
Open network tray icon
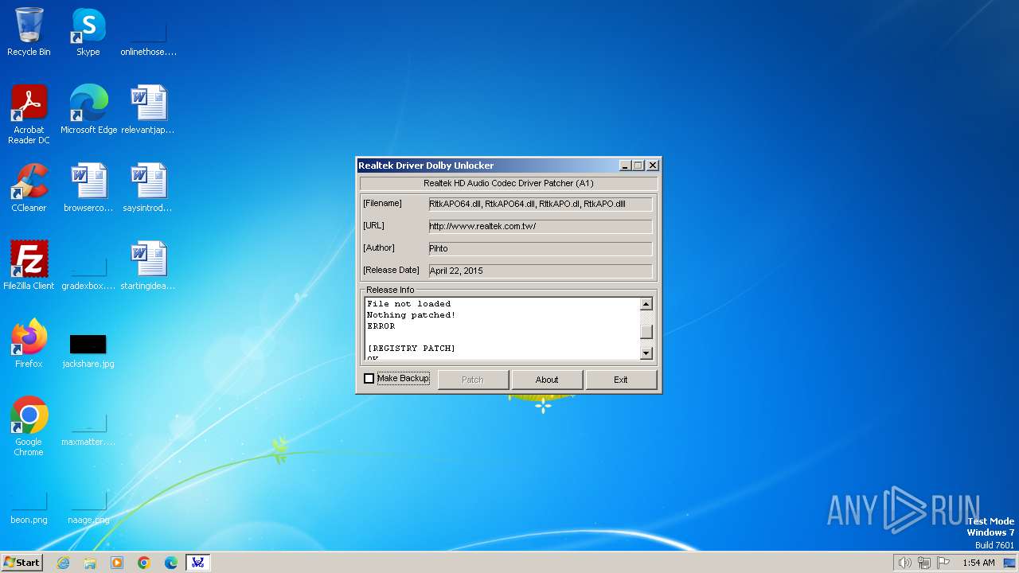(x=924, y=563)
